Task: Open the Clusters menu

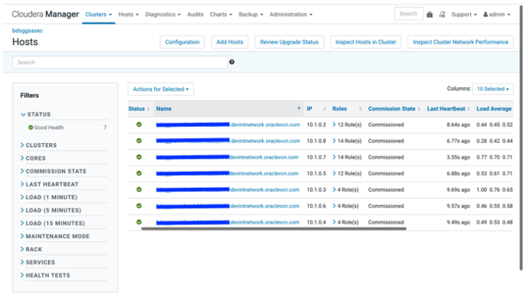Action: click(99, 14)
